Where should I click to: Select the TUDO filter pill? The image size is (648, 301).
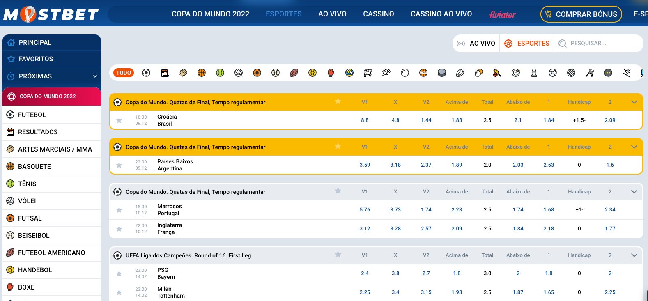124,73
